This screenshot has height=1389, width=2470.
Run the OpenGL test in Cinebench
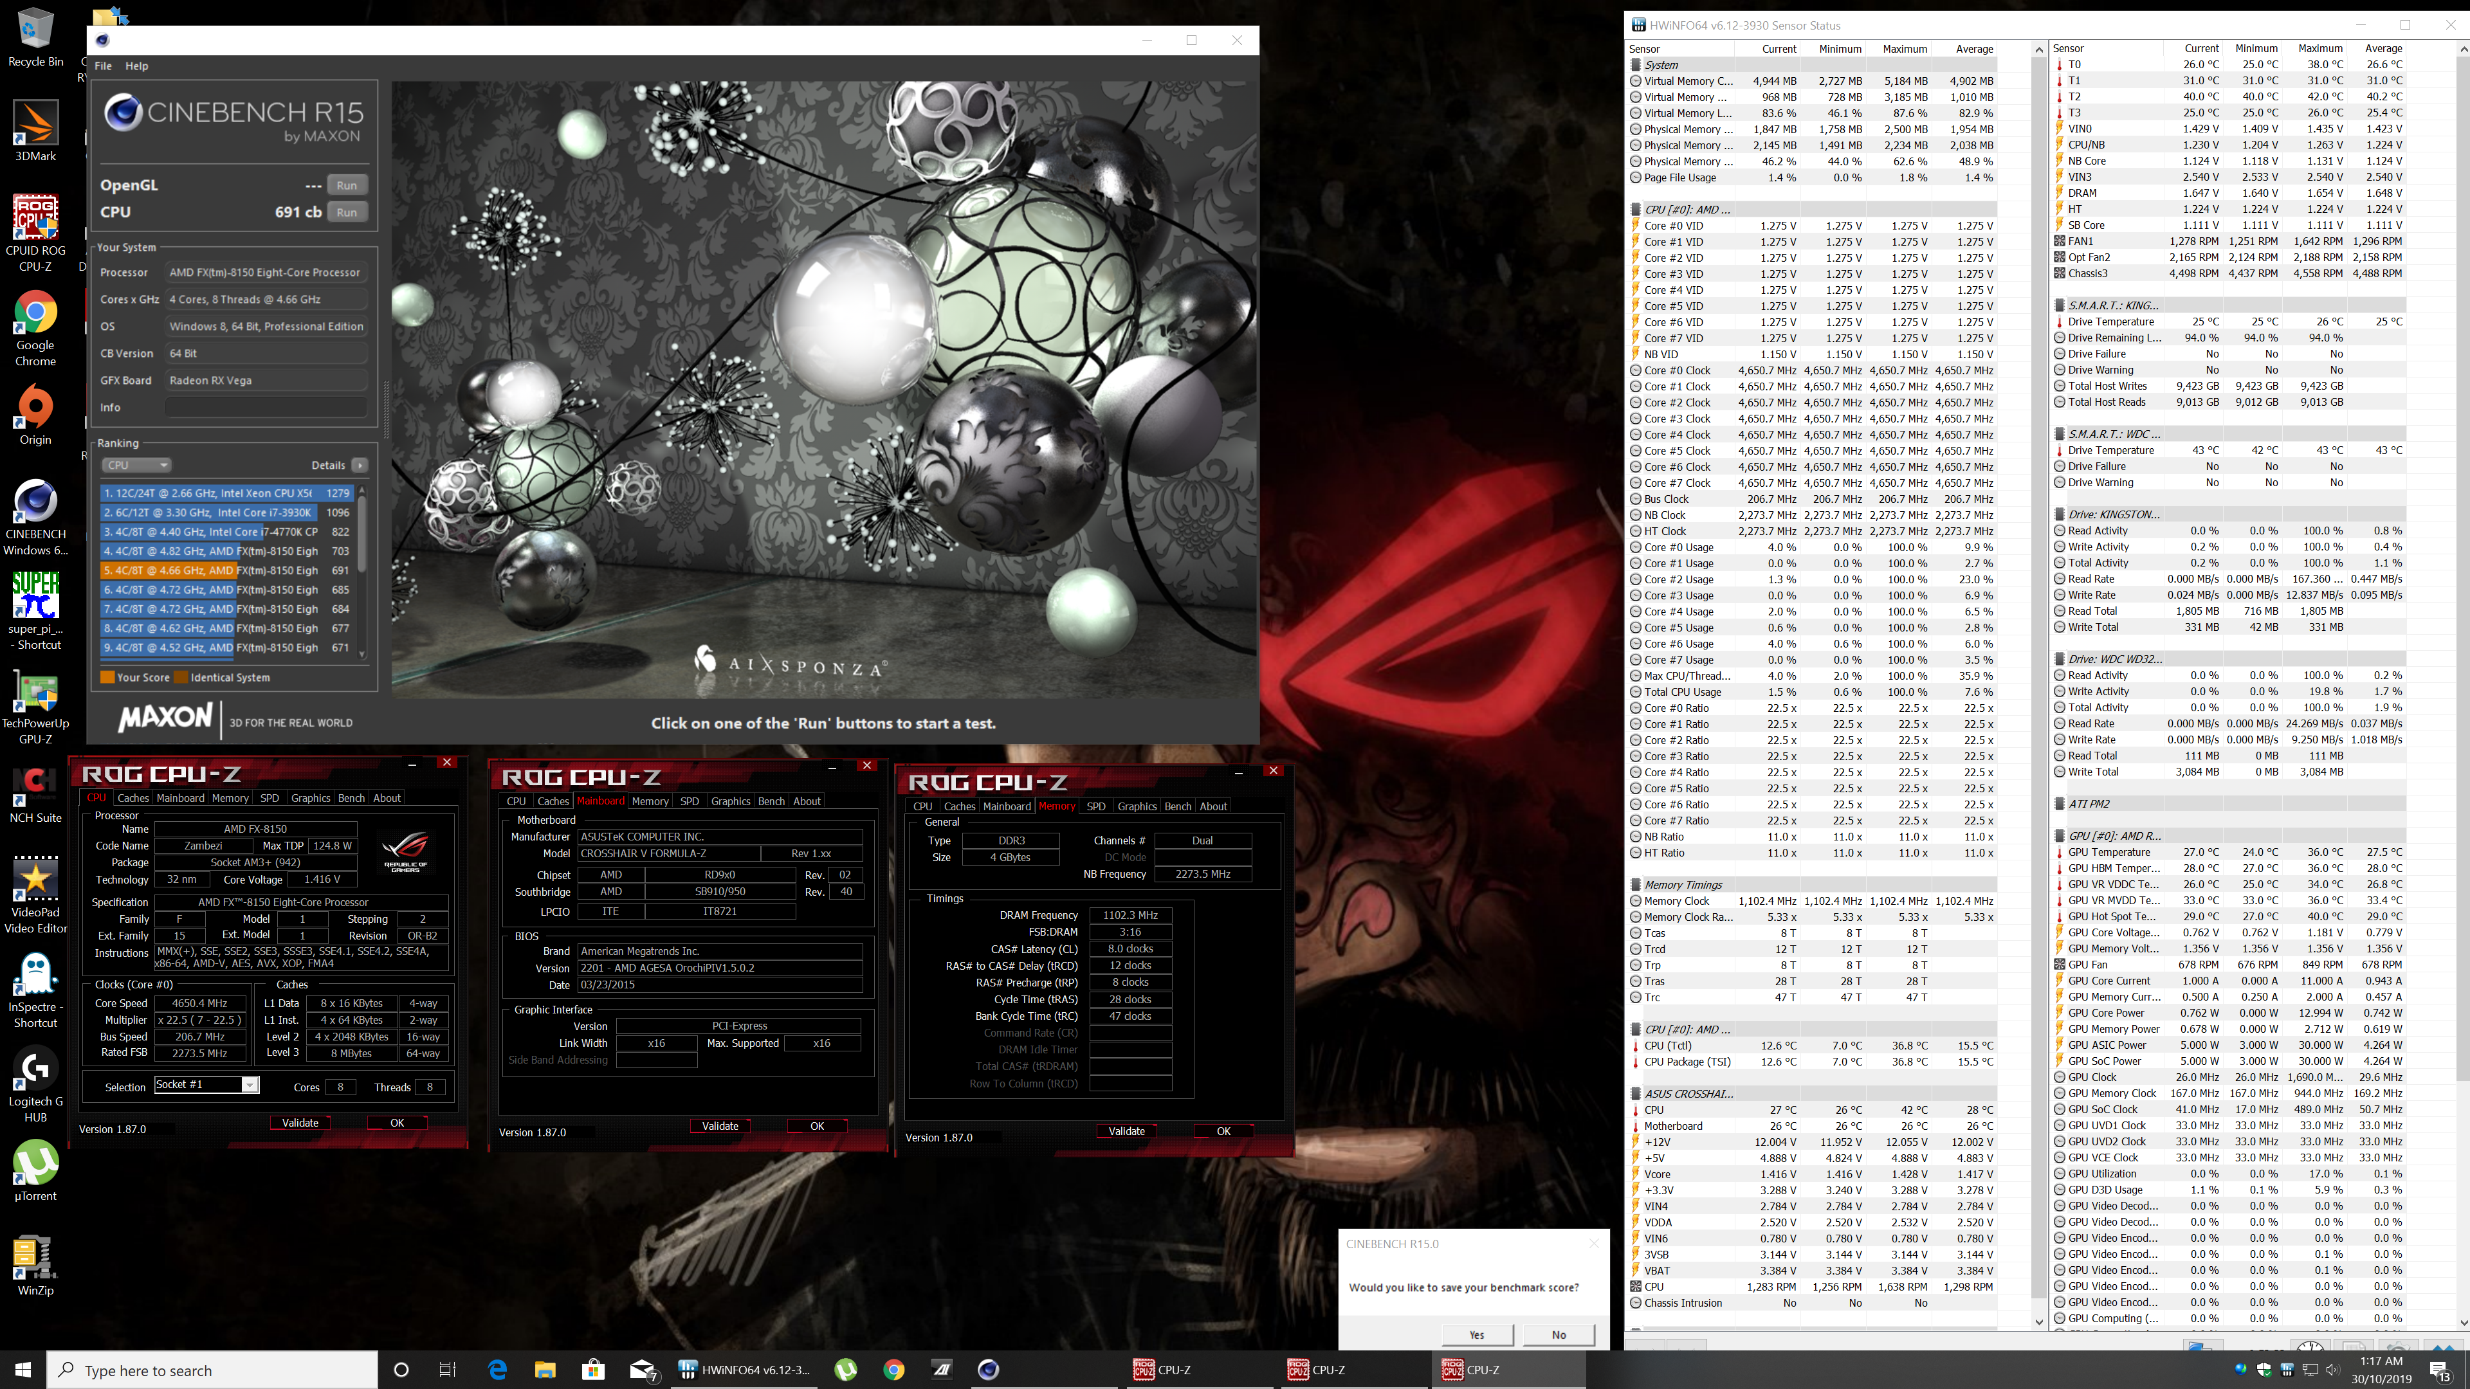coord(347,185)
